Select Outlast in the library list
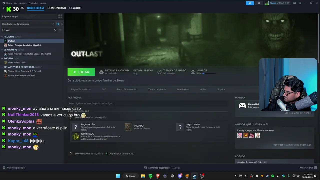This screenshot has width=320, height=180. [32, 41]
